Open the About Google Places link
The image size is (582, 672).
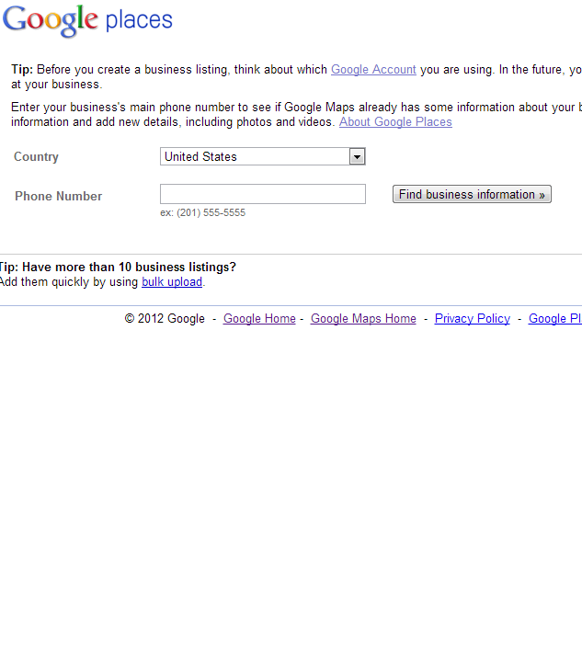395,121
